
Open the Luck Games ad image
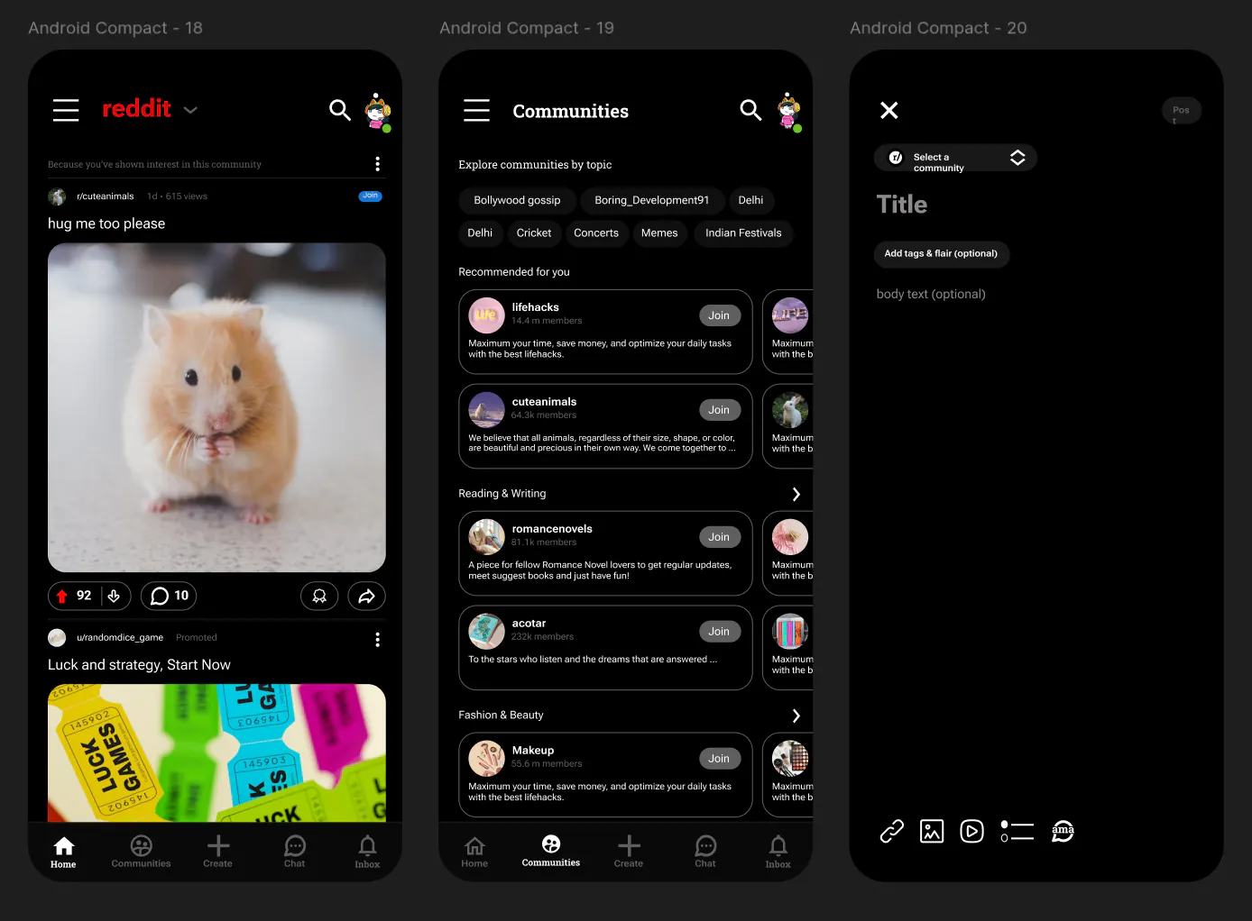pos(216,752)
